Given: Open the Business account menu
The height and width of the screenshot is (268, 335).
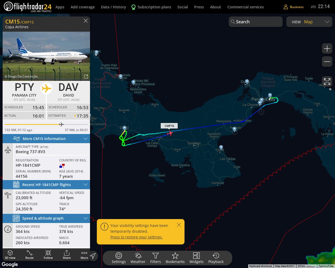Looking at the screenshot, I should pyautogui.click(x=293, y=7).
